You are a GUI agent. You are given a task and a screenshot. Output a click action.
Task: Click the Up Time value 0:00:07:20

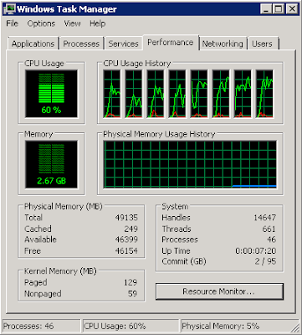click(256, 250)
